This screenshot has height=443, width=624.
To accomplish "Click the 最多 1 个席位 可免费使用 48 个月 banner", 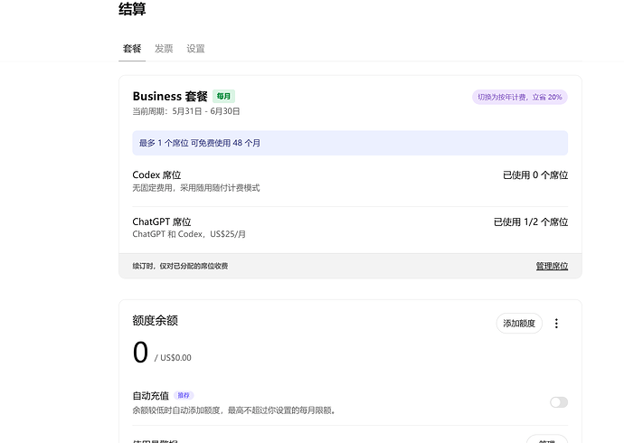I will [350, 143].
